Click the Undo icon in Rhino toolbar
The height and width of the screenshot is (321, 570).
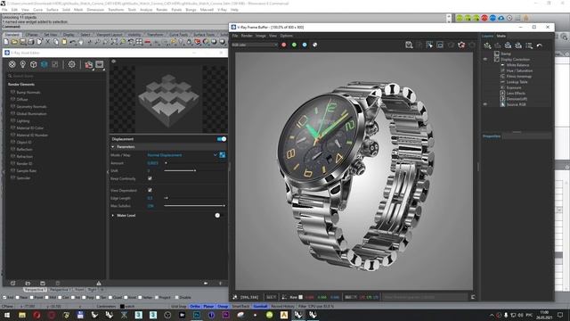[x=73, y=42]
